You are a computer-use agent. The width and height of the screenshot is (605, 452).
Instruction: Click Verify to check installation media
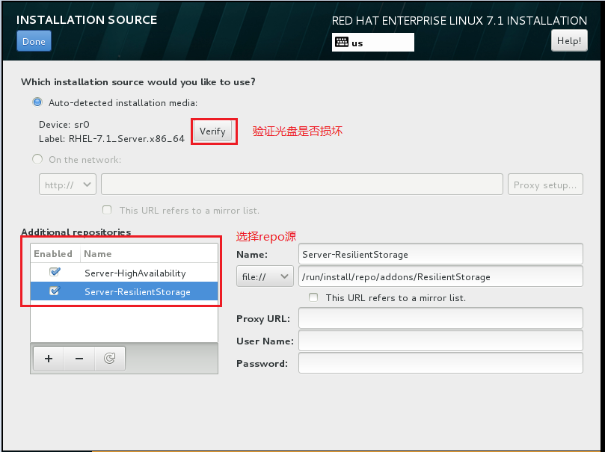212,131
